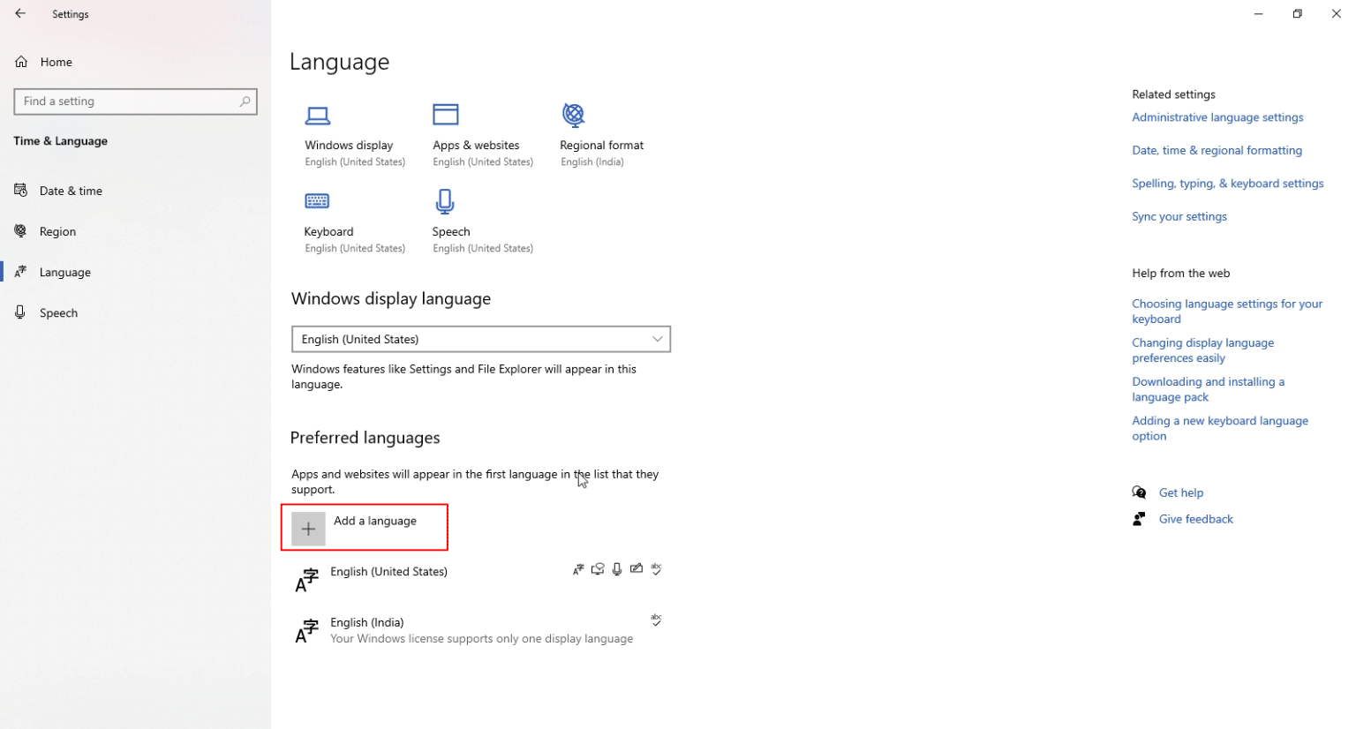
Task: Open Administrative language settings
Action: (x=1217, y=116)
